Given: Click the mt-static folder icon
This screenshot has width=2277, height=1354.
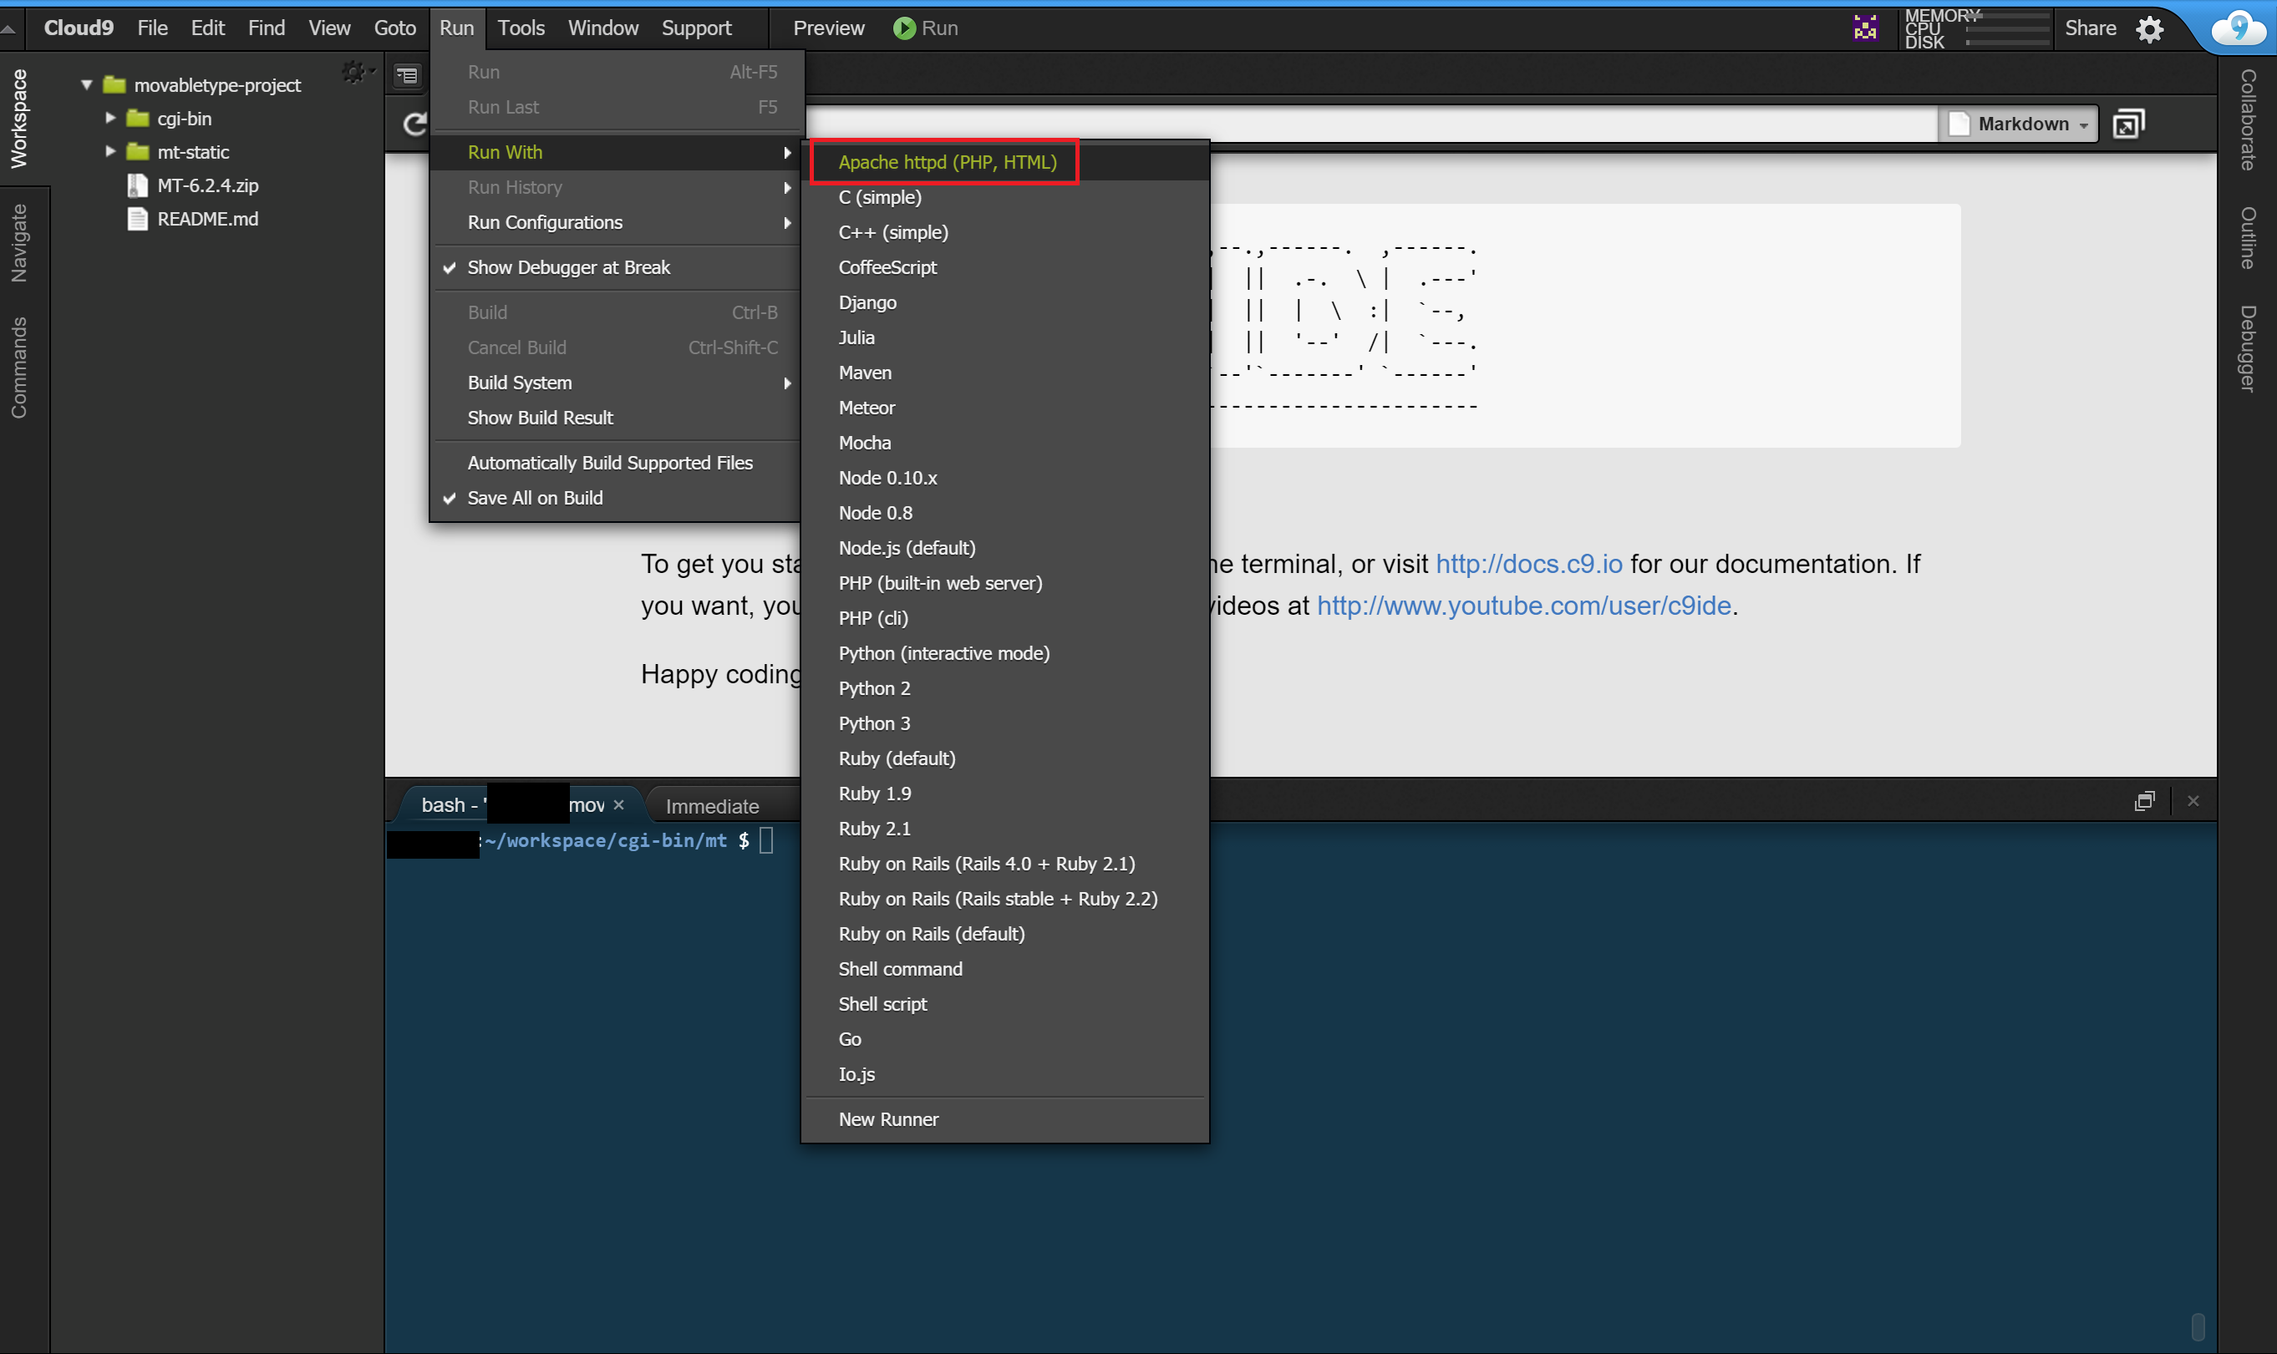Looking at the screenshot, I should 138,151.
